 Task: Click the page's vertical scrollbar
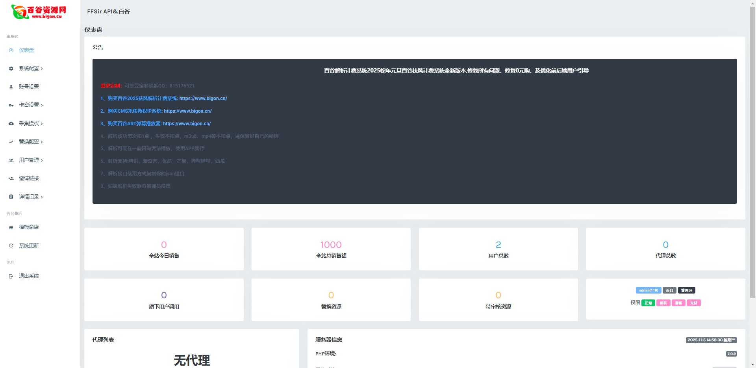click(x=752, y=158)
